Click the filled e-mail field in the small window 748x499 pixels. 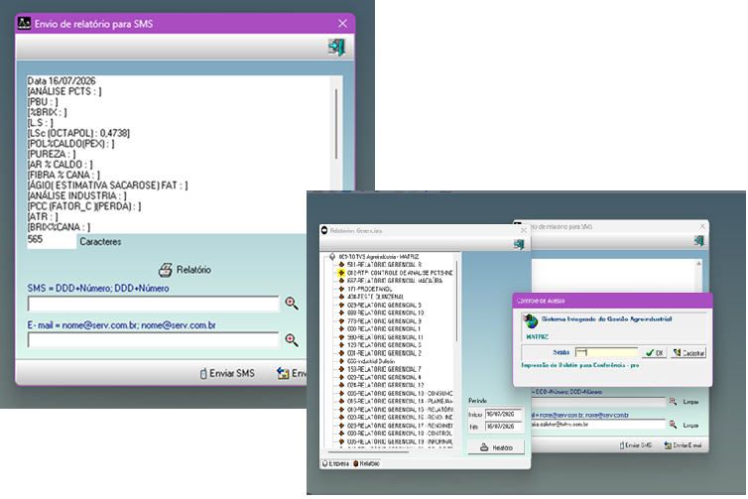[598, 425]
